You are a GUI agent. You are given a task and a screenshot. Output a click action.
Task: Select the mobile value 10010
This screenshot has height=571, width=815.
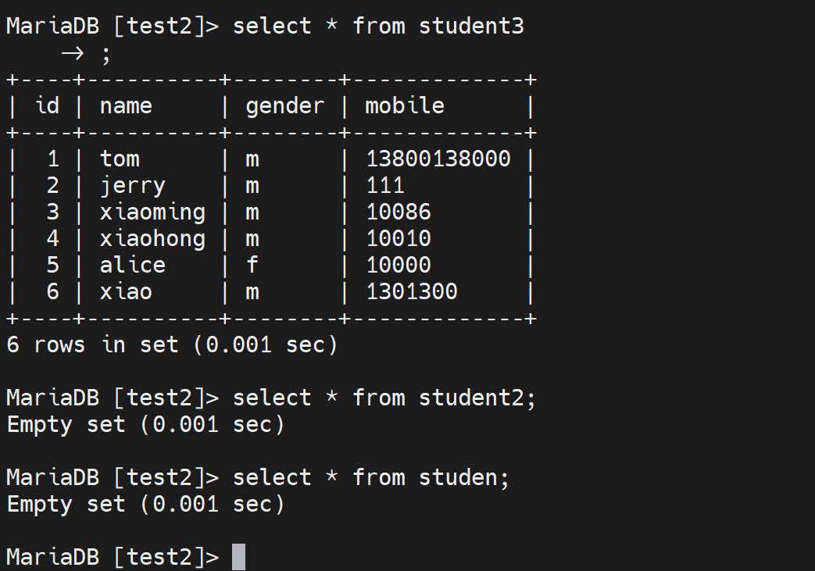click(x=399, y=239)
